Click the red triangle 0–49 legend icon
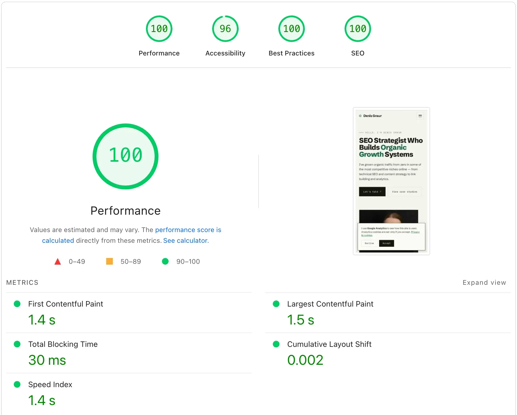Image resolution: width=517 pixels, height=415 pixels. click(x=58, y=261)
